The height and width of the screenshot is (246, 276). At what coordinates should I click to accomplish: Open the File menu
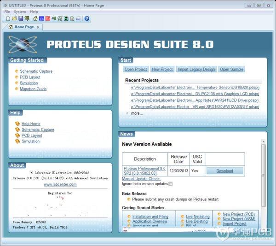[x=7, y=12]
